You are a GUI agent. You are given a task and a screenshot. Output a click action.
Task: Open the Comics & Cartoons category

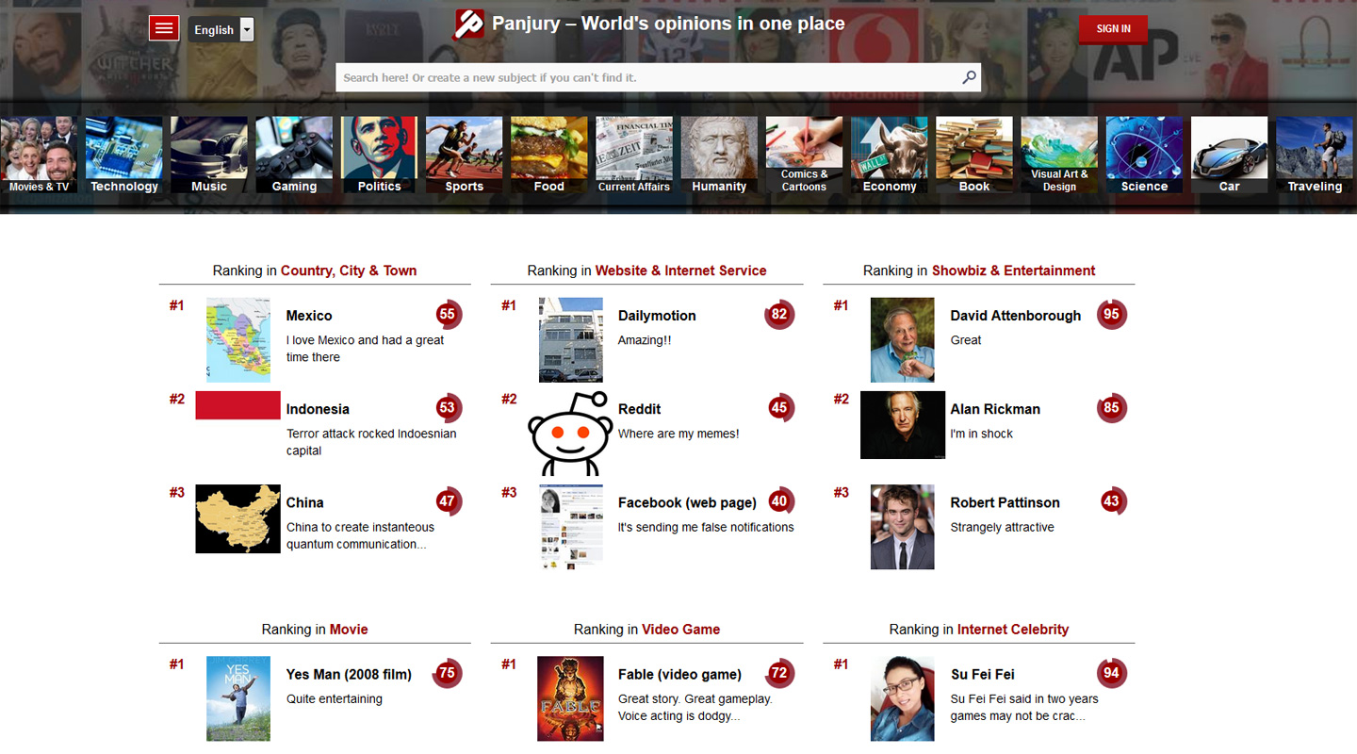tap(804, 155)
